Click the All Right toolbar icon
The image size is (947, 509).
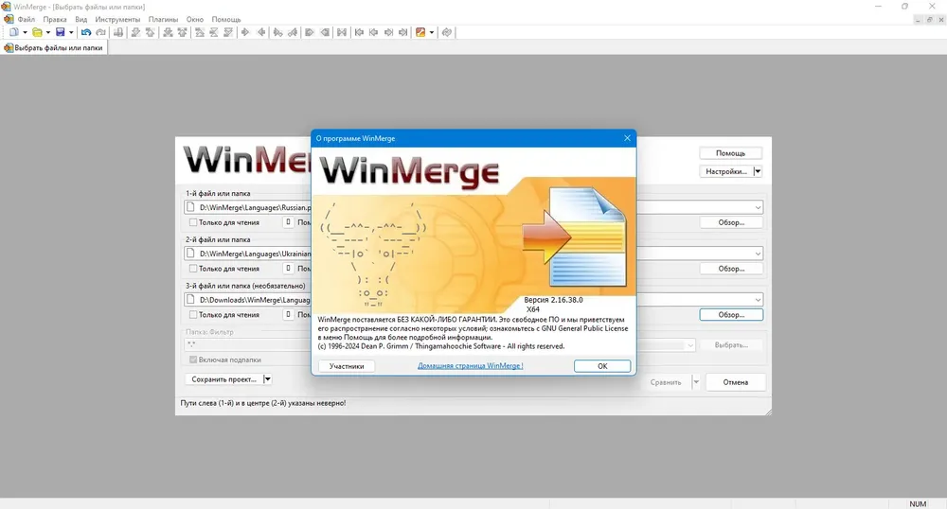coord(310,32)
